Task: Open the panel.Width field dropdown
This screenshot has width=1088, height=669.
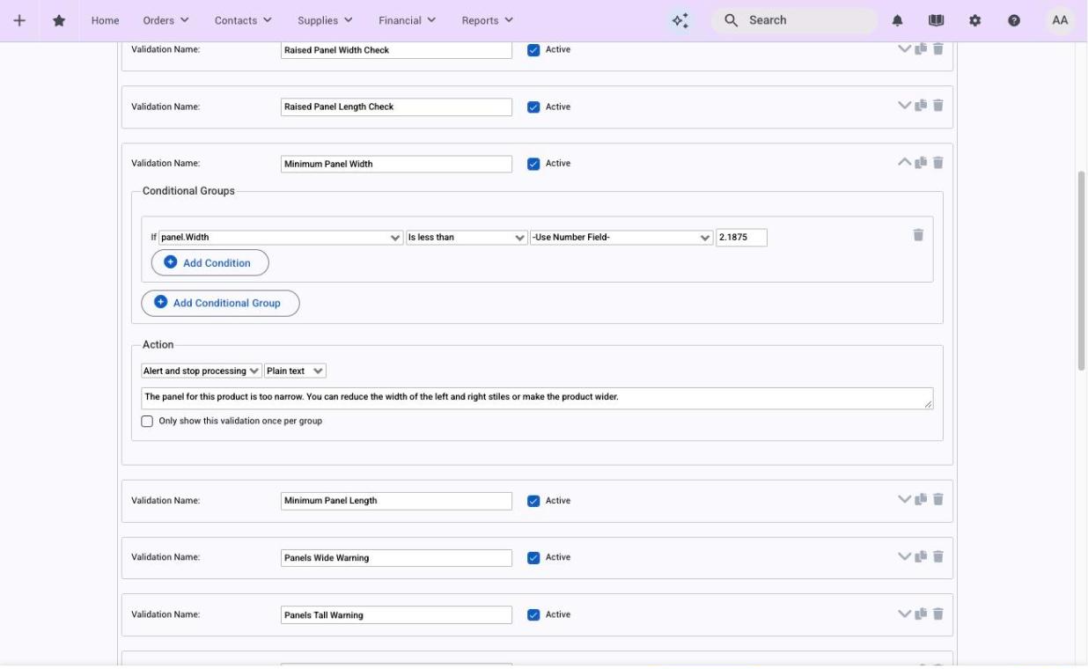Action: coord(281,238)
